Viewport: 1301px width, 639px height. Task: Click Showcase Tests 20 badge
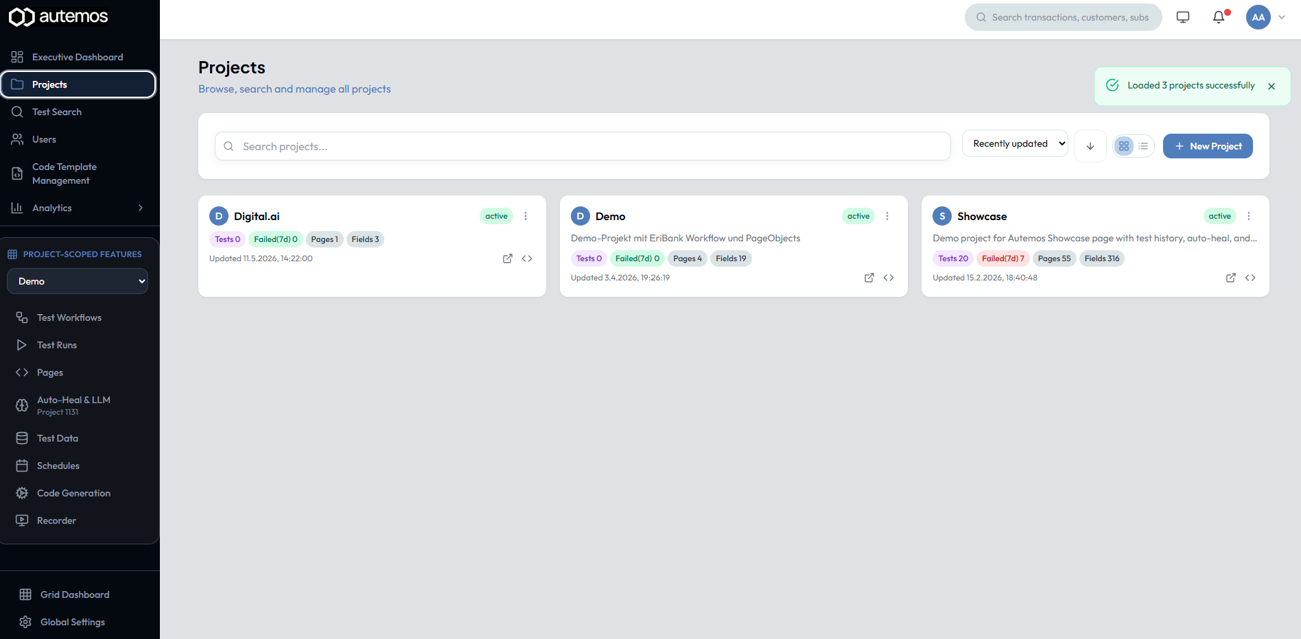pos(953,258)
